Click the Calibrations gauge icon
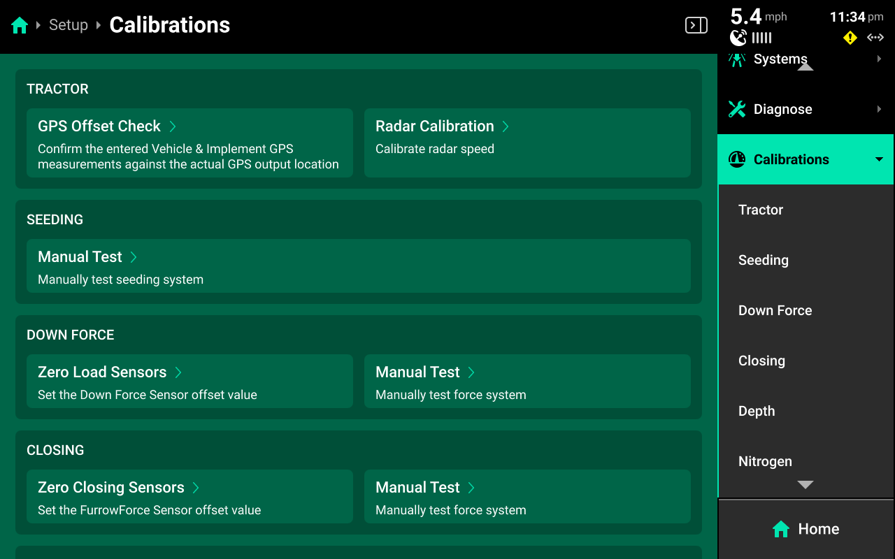 pyautogui.click(x=737, y=159)
